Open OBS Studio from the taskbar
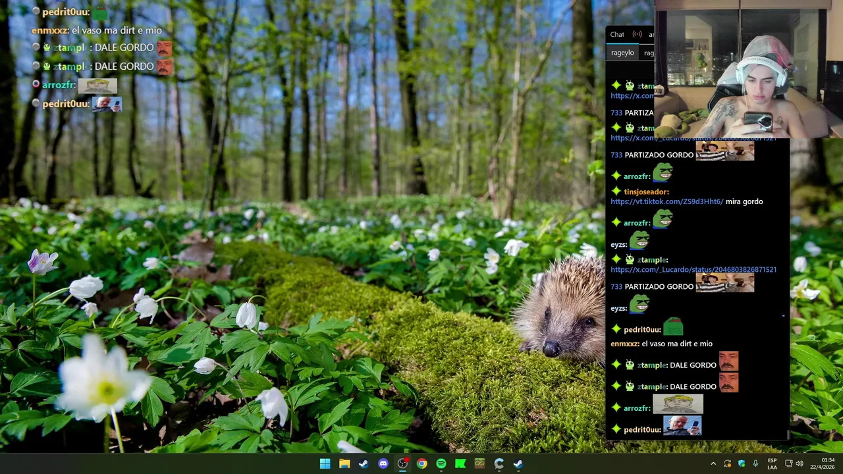 coord(402,463)
